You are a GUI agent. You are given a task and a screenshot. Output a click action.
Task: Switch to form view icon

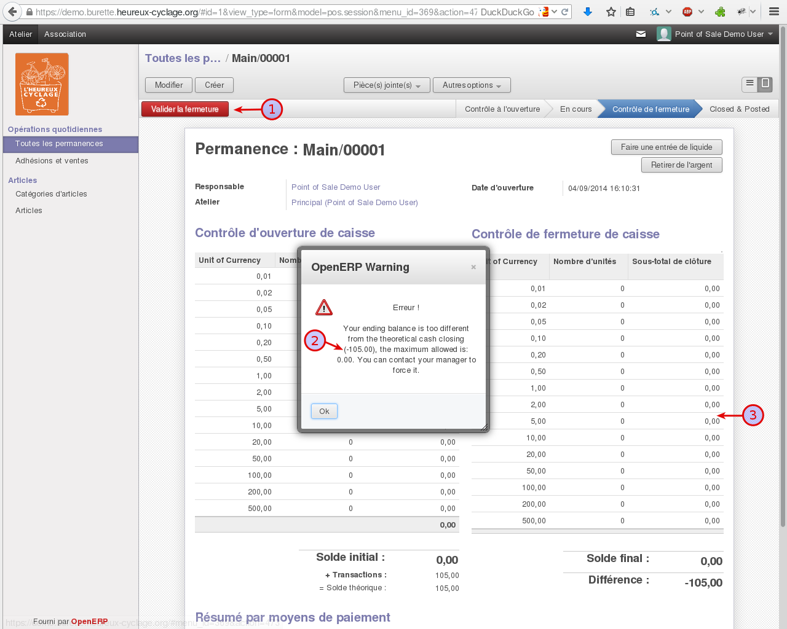[x=765, y=84]
